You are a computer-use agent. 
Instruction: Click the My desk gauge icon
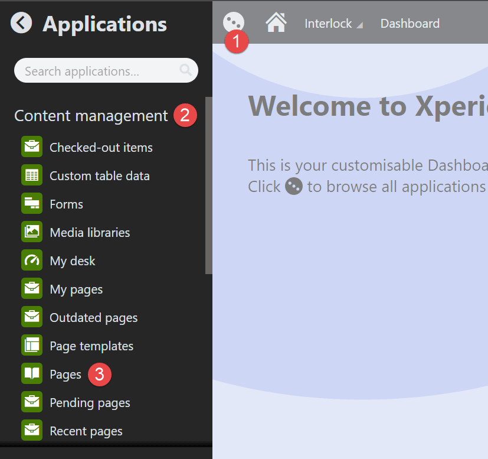32,260
